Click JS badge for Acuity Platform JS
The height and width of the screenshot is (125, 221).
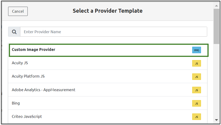pyautogui.click(x=196, y=77)
